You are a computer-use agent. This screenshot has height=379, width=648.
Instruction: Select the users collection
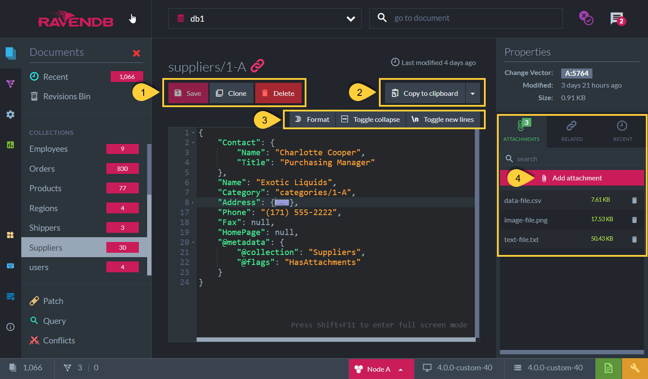tap(84, 267)
